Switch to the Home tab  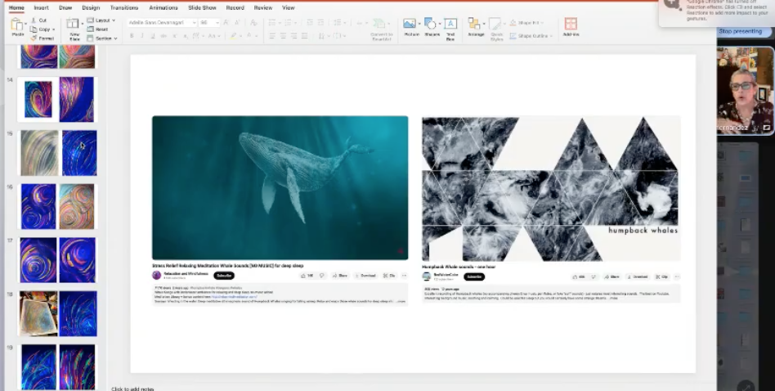(16, 7)
